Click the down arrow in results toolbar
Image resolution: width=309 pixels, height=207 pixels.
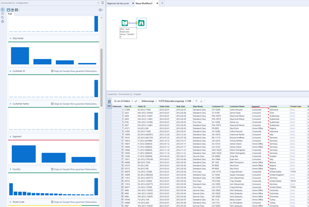point(201,101)
